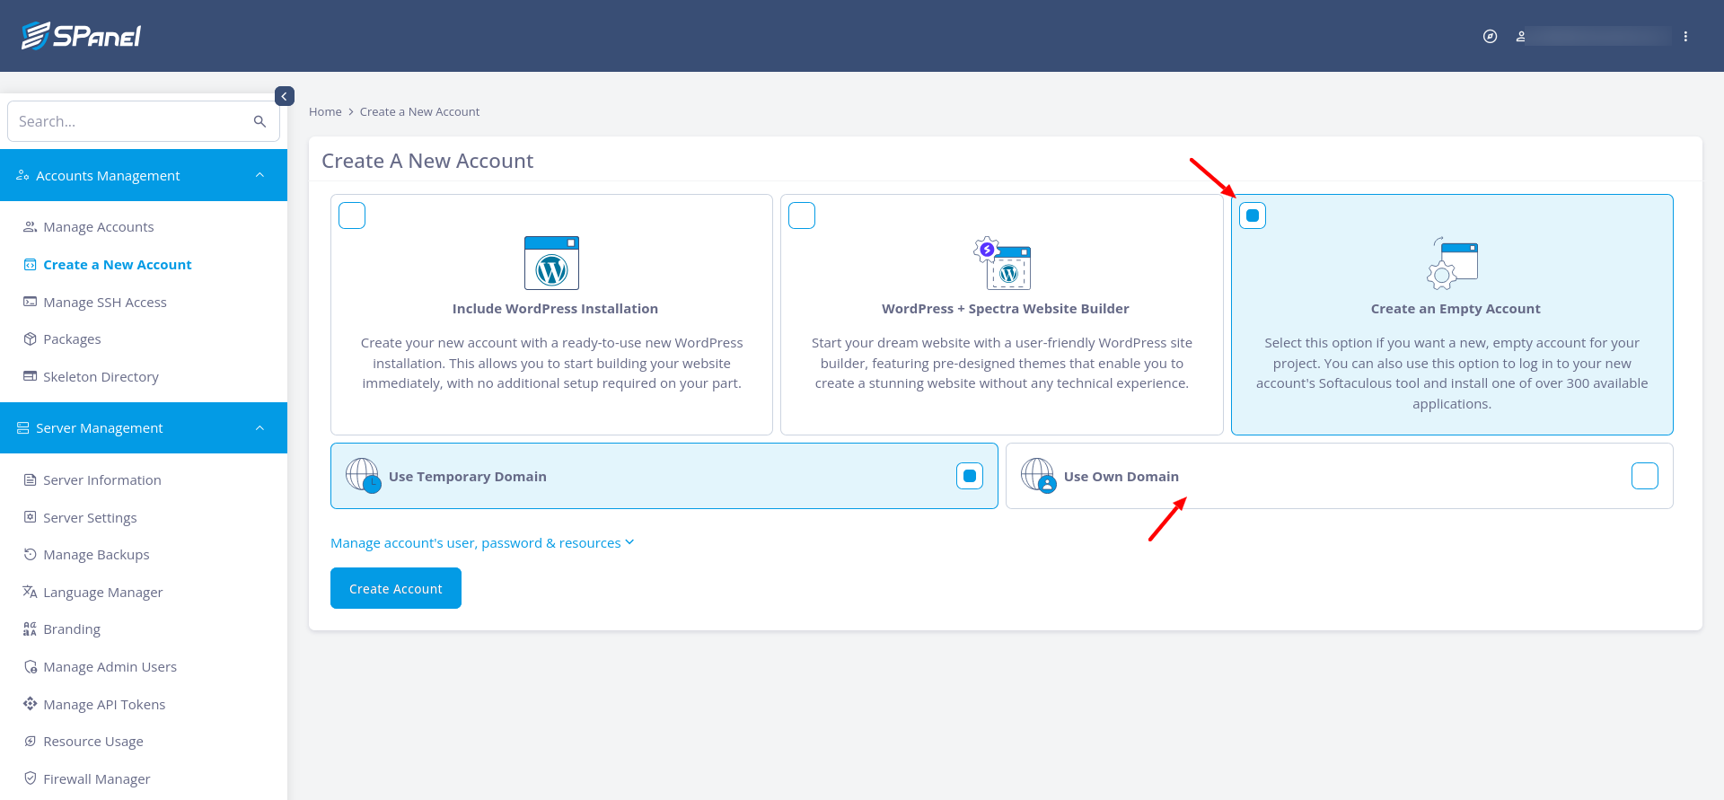Viewport: 1724px width, 800px height.
Task: Collapse the Accounts Management section chevron
Action: coord(259,175)
